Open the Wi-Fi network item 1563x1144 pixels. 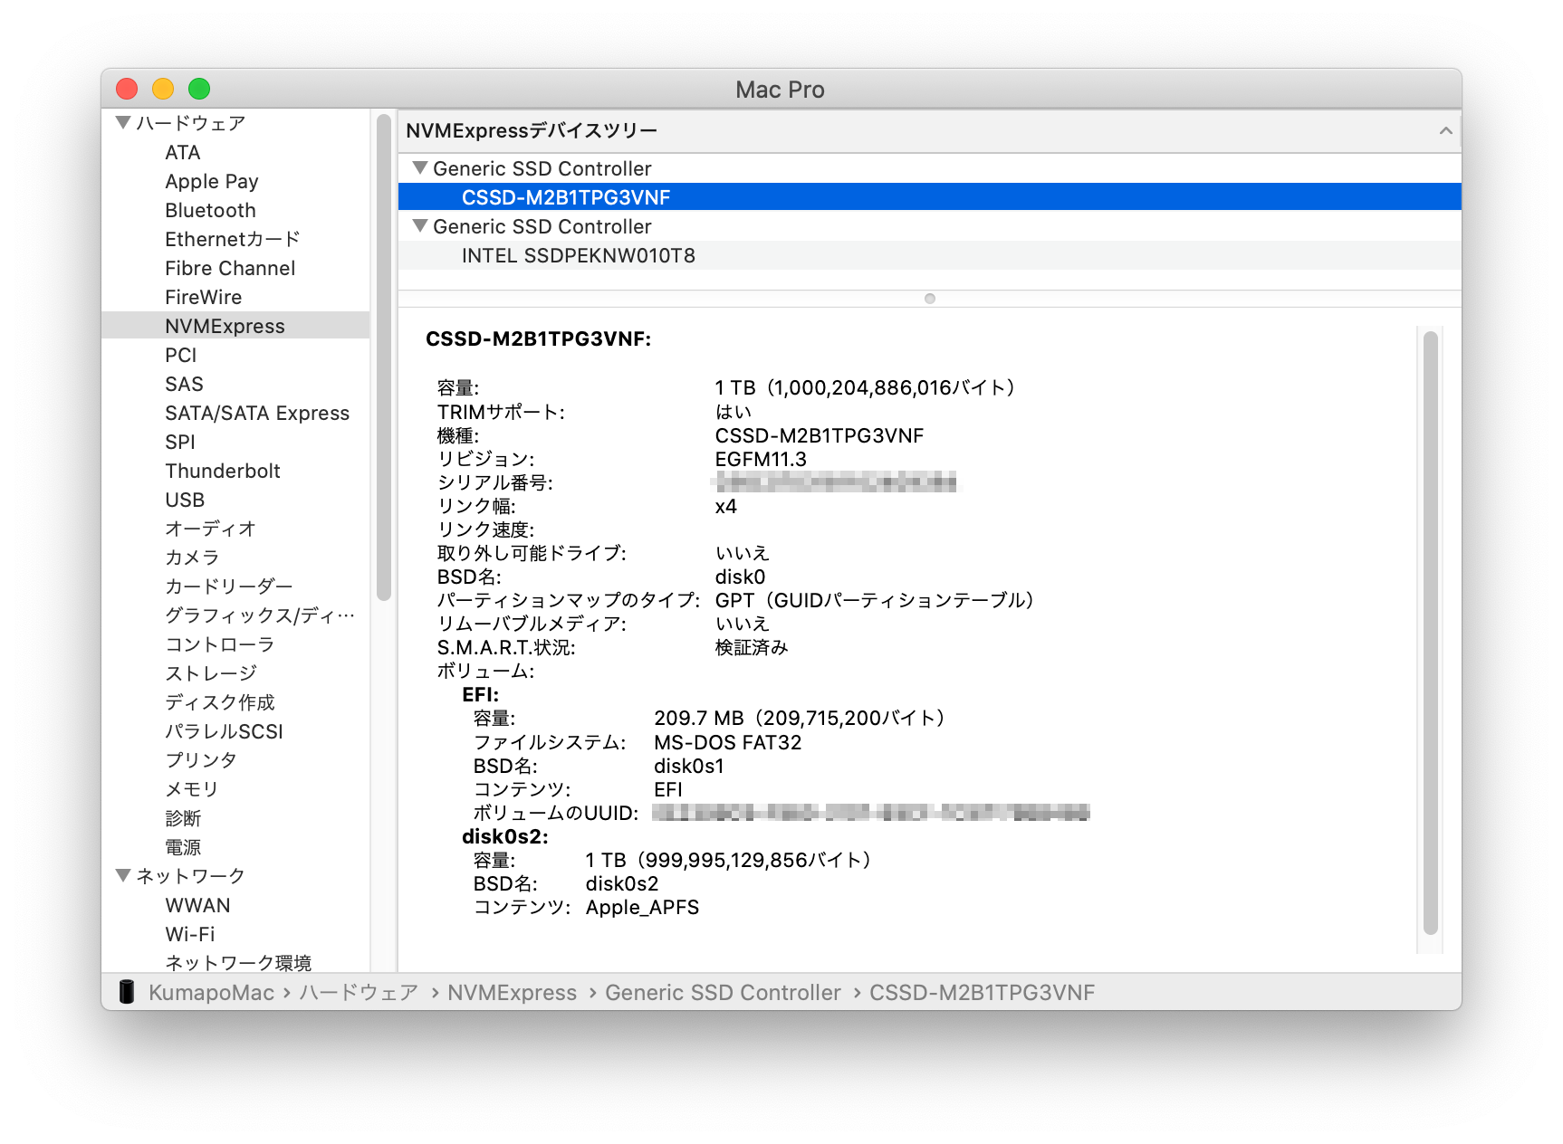click(190, 934)
